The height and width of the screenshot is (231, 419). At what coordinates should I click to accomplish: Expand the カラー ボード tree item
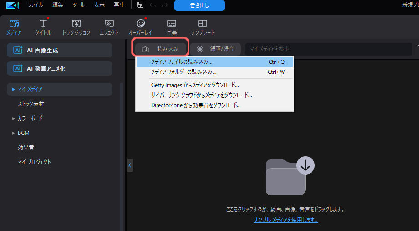(x=13, y=118)
